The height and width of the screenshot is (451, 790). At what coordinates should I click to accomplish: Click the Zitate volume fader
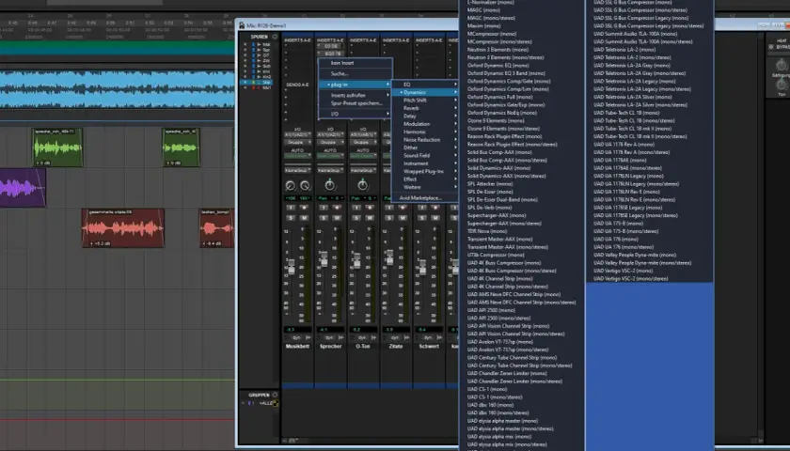pos(389,257)
